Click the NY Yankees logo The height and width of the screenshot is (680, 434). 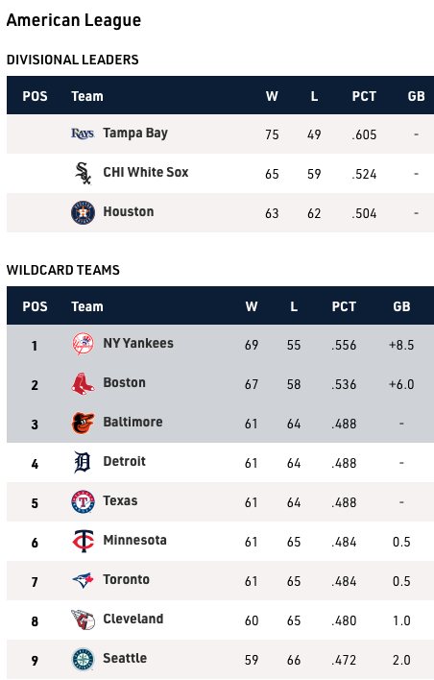83,345
